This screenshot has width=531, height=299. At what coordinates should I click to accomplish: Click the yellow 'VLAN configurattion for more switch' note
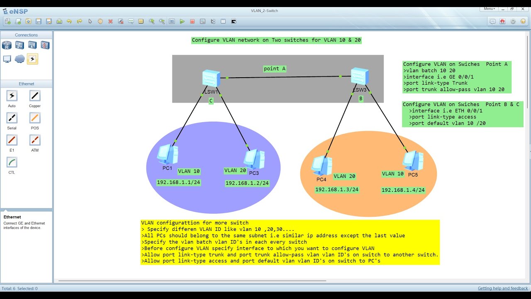[290, 242]
